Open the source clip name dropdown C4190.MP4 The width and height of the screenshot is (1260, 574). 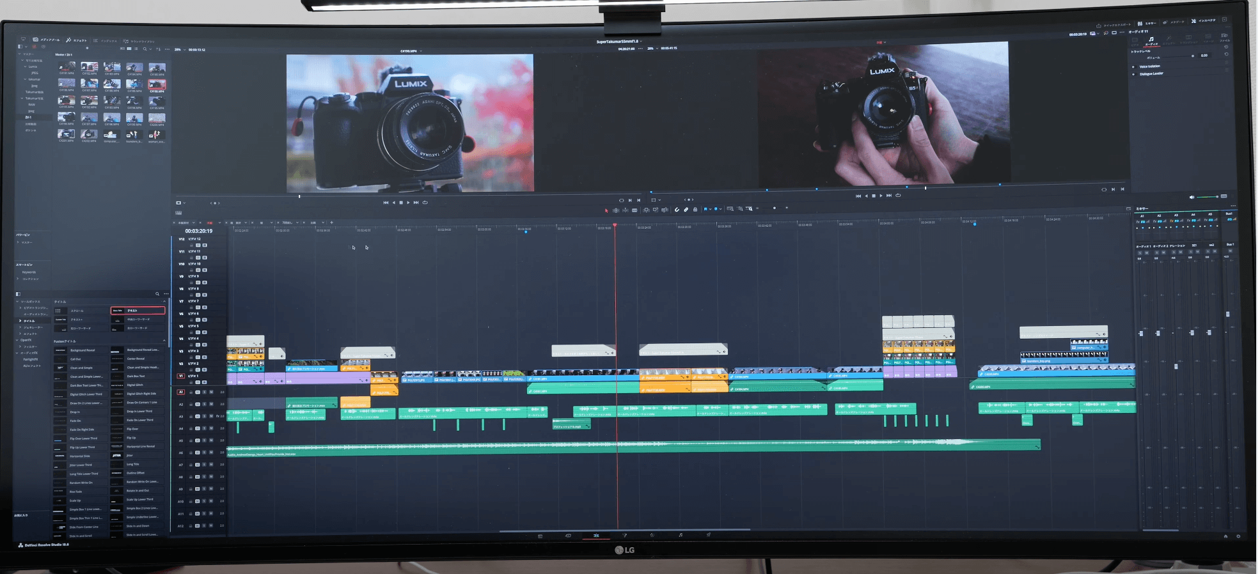click(411, 51)
